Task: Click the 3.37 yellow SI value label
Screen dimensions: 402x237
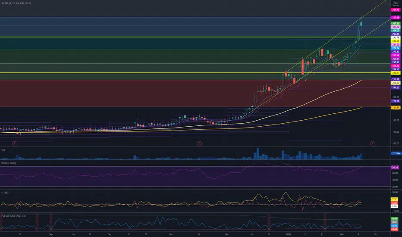Action: point(394,200)
